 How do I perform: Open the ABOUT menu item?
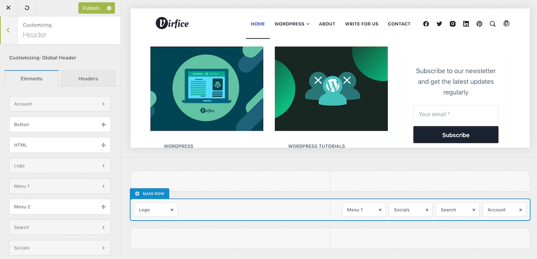pyautogui.click(x=327, y=24)
